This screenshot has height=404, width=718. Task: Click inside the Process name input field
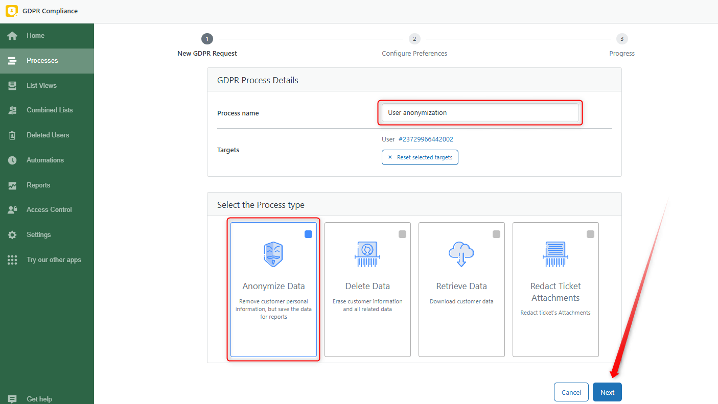[x=480, y=113]
